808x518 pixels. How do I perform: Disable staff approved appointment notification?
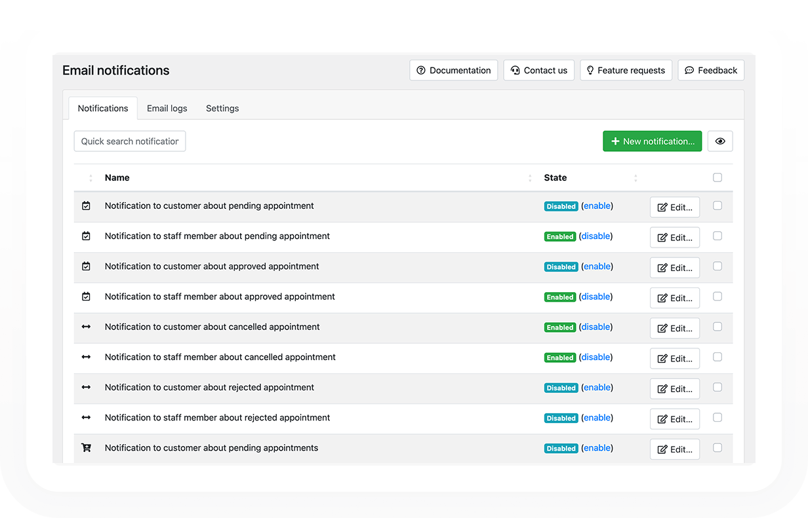click(596, 297)
